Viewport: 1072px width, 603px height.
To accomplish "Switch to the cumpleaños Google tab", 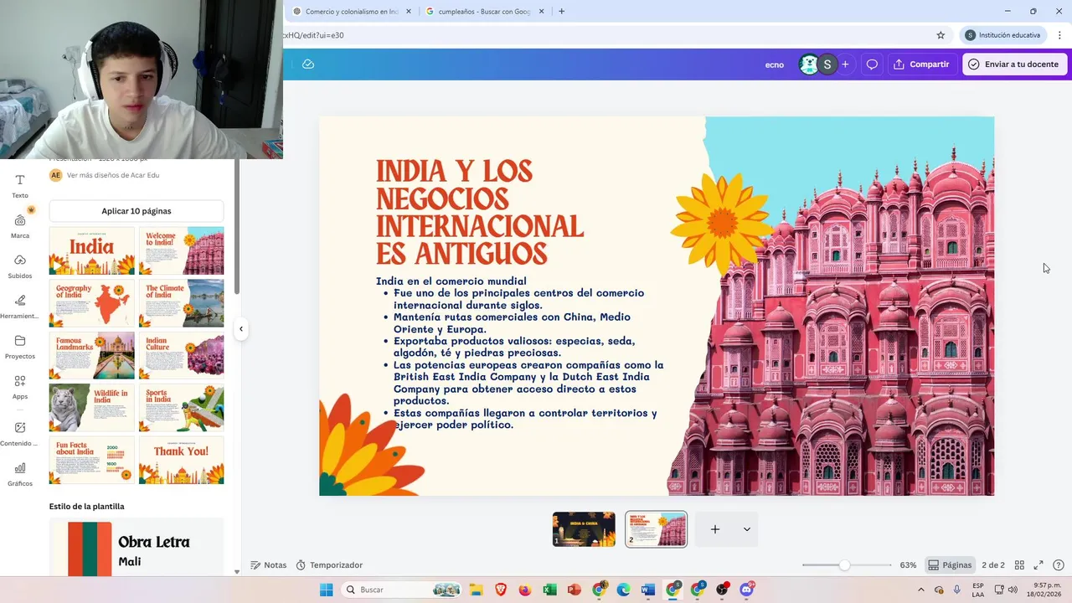I will pyautogui.click(x=485, y=12).
